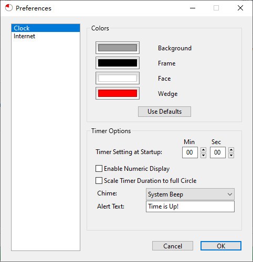Pick the gray Background color swatch

click(118, 48)
